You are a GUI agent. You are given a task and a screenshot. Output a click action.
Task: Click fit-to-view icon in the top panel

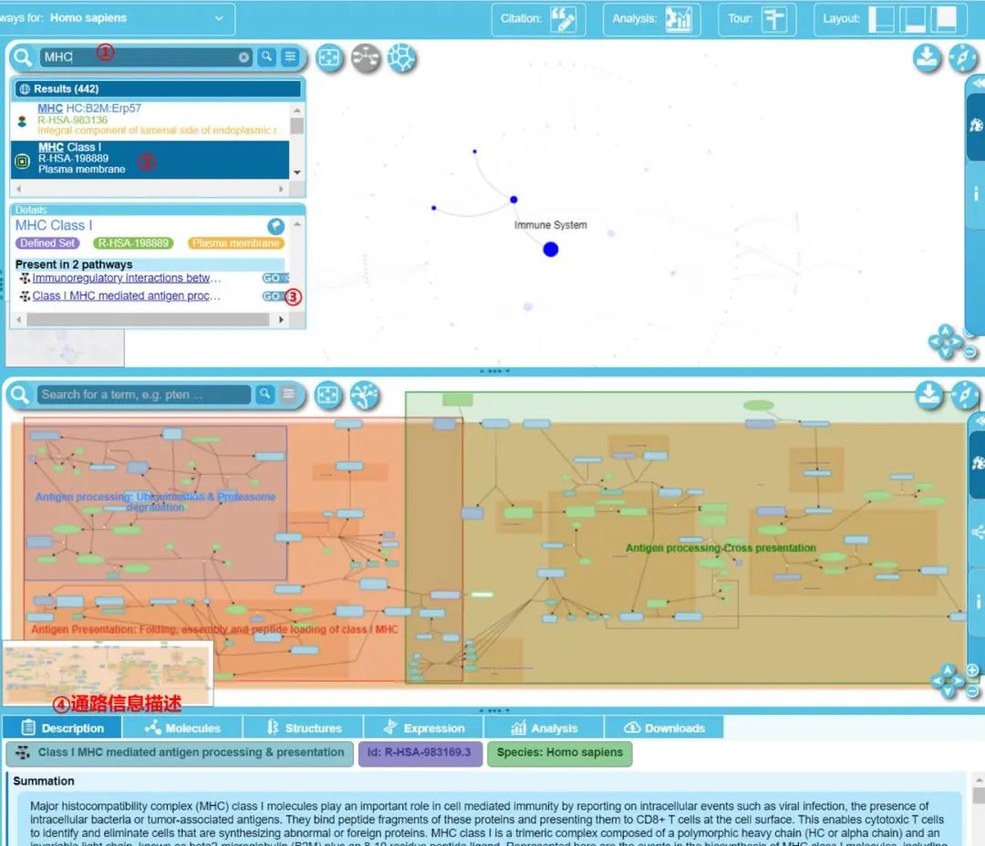[x=329, y=58]
